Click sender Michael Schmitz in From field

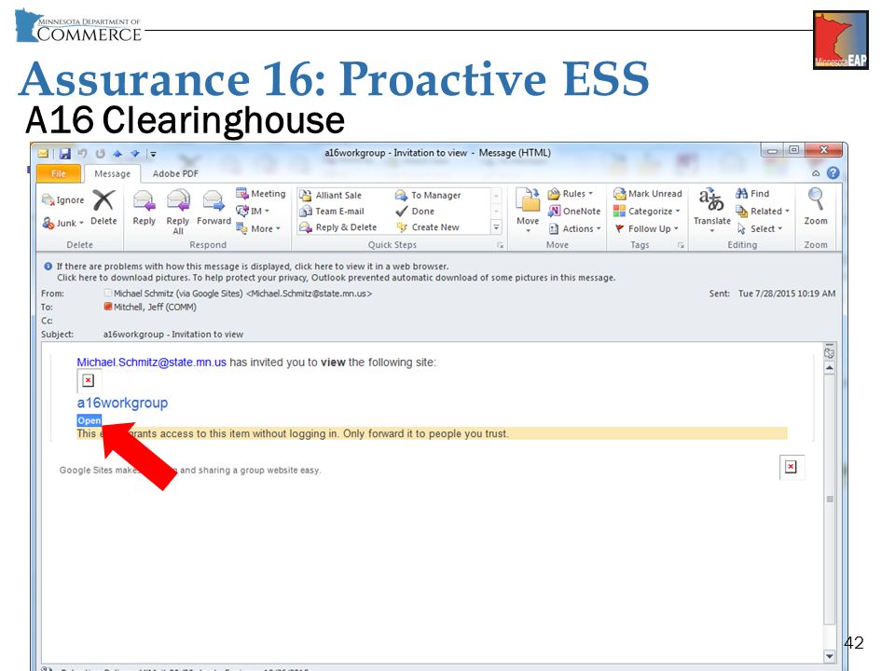(242, 294)
